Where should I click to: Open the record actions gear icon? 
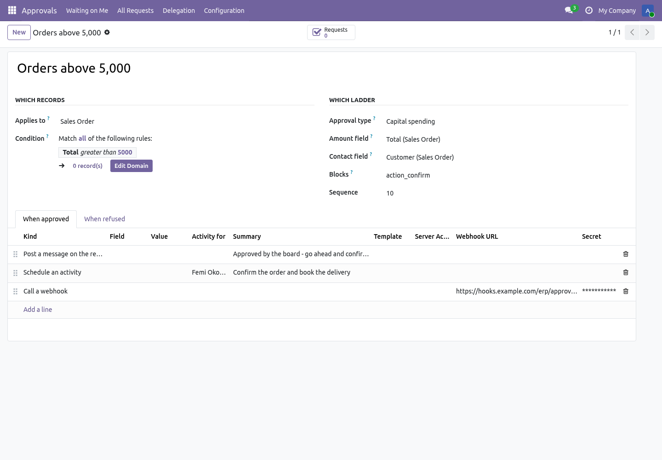click(107, 32)
